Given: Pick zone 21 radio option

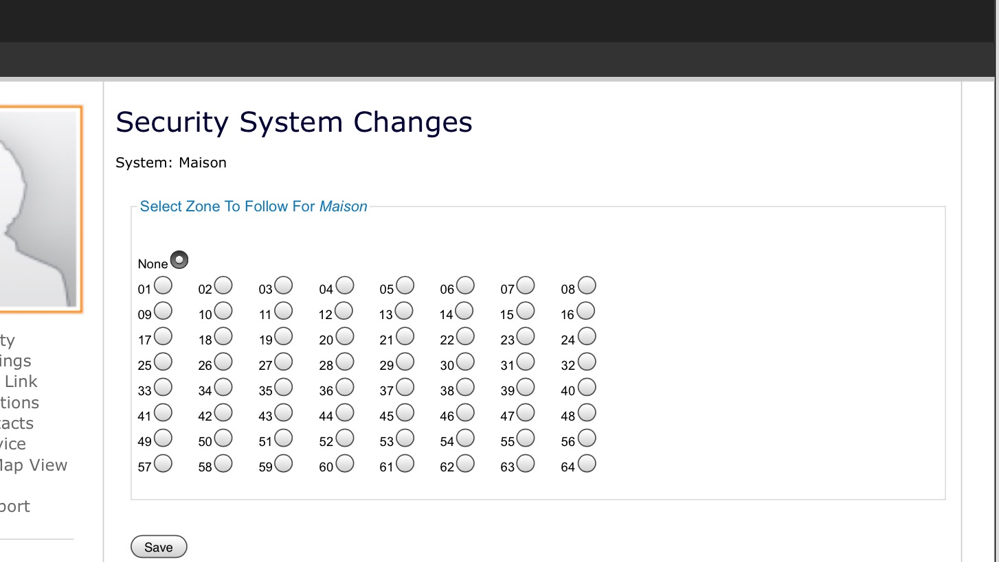Looking at the screenshot, I should pyautogui.click(x=405, y=336).
